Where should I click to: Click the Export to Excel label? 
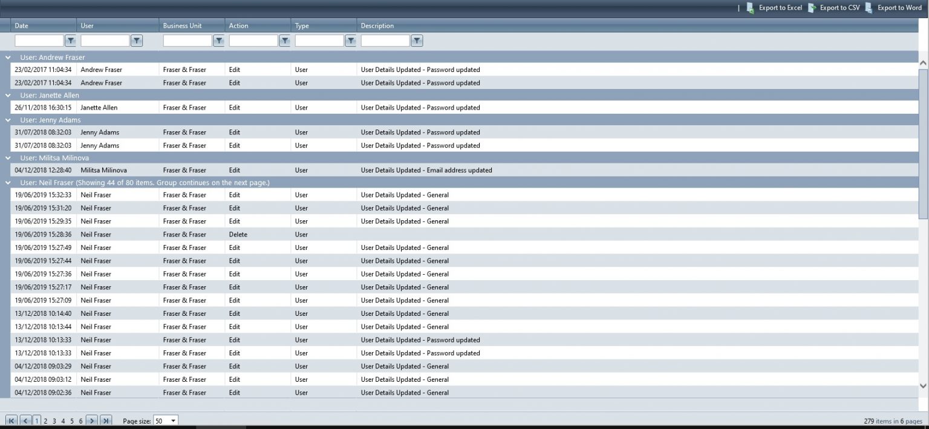[780, 8]
